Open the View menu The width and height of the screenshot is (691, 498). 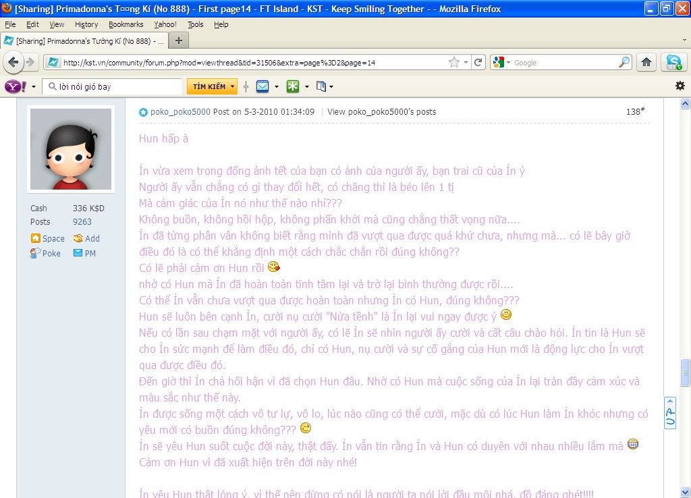57,24
